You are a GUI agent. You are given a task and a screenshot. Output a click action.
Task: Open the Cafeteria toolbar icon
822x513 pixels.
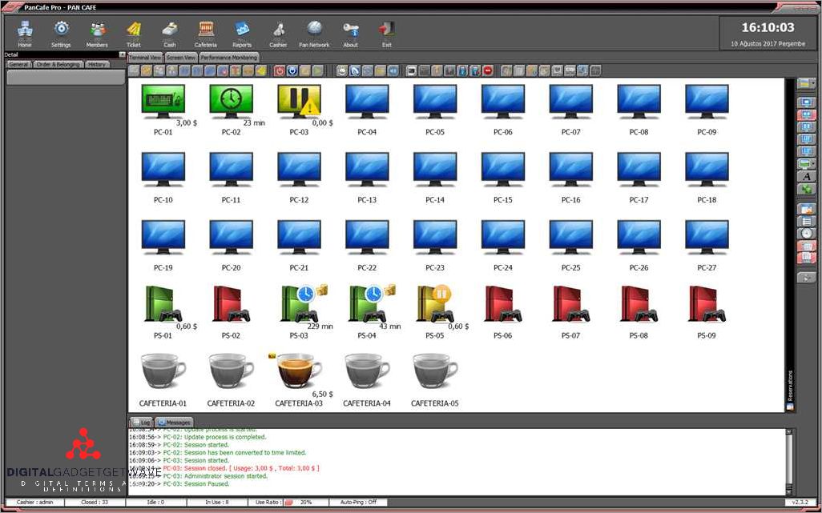[206, 33]
